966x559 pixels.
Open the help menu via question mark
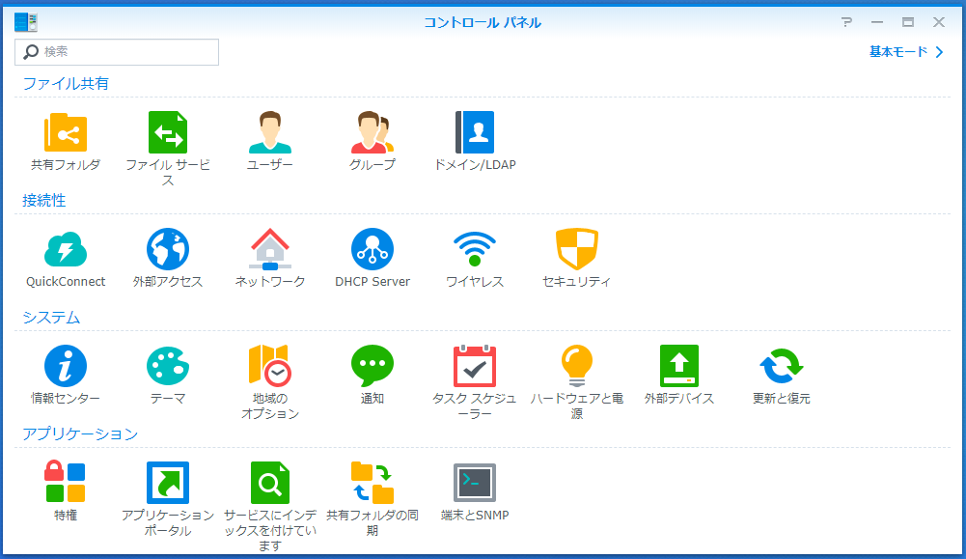[x=846, y=21]
